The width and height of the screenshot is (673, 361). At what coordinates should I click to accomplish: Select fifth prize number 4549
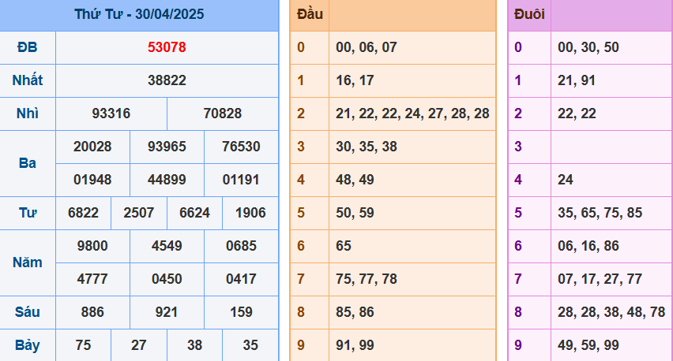pyautogui.click(x=167, y=246)
